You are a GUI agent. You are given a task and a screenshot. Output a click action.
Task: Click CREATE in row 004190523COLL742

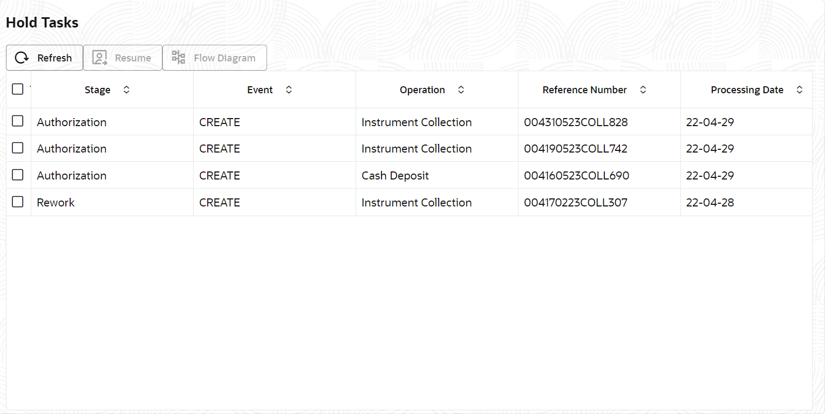220,149
